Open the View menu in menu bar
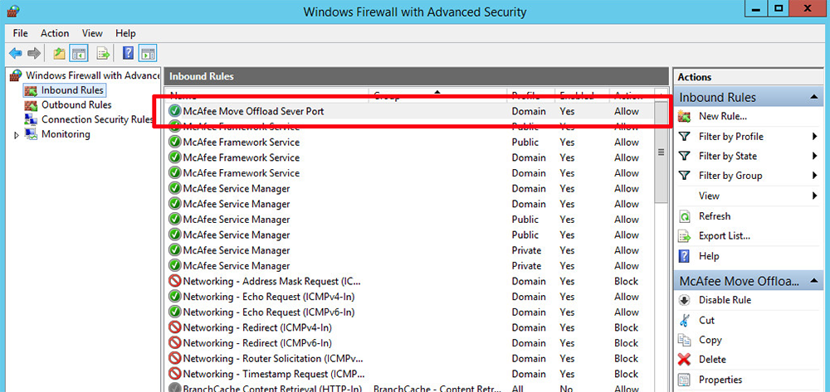Viewport: 830px width, 392px height. click(x=92, y=33)
